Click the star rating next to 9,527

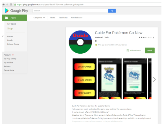pyautogui.click(x=143, y=37)
